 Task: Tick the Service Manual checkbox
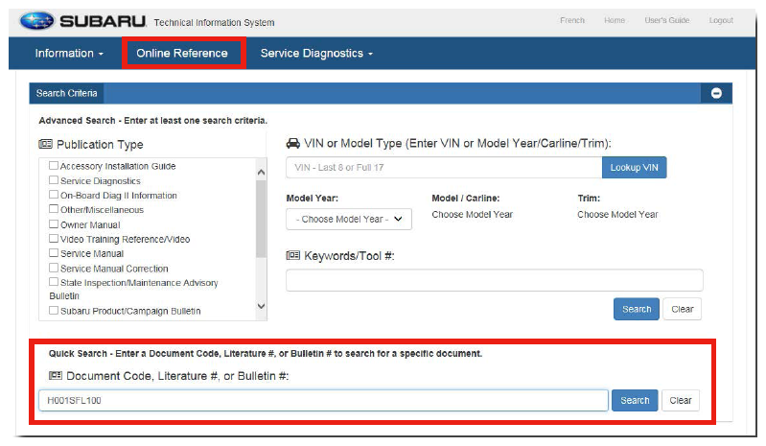point(54,253)
